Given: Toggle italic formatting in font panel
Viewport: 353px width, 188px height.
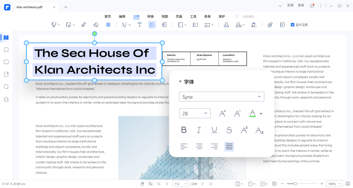Looking at the screenshot, I should pos(199,130).
